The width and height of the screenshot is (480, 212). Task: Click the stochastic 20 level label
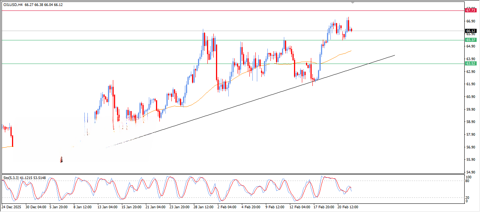coord(468,197)
